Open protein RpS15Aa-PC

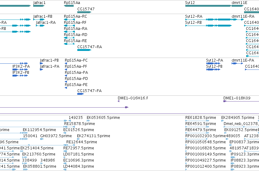pyautogui.click(x=76, y=61)
